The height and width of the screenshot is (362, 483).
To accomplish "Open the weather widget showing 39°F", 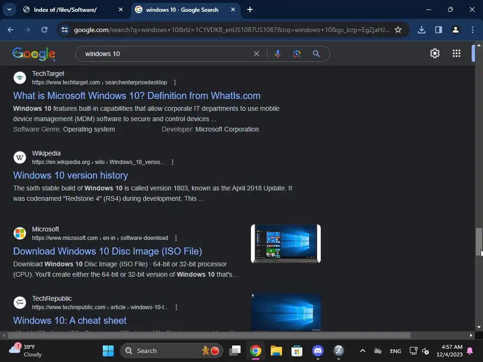I will (25, 351).
